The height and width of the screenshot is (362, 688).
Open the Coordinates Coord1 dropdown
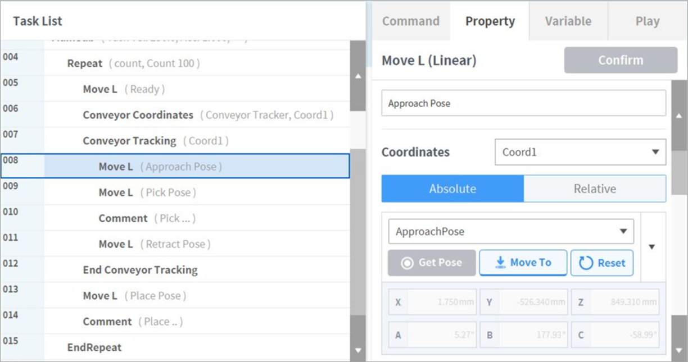[580, 152]
